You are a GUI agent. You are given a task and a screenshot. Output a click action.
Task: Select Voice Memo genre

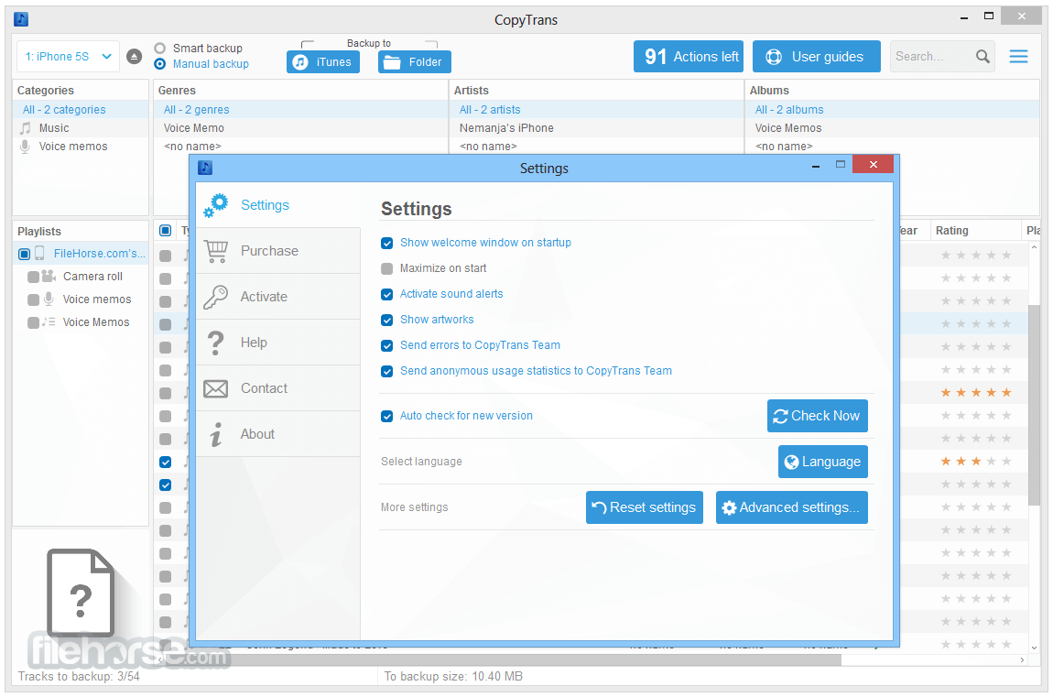[300, 127]
